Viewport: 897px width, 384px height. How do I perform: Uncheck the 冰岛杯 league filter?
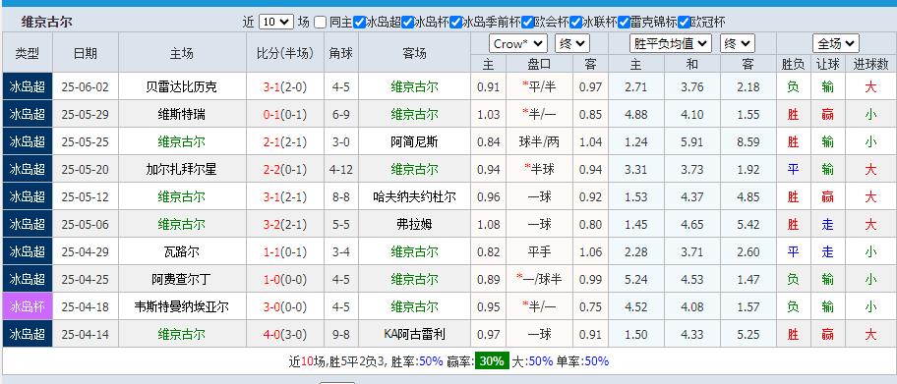pyautogui.click(x=408, y=23)
